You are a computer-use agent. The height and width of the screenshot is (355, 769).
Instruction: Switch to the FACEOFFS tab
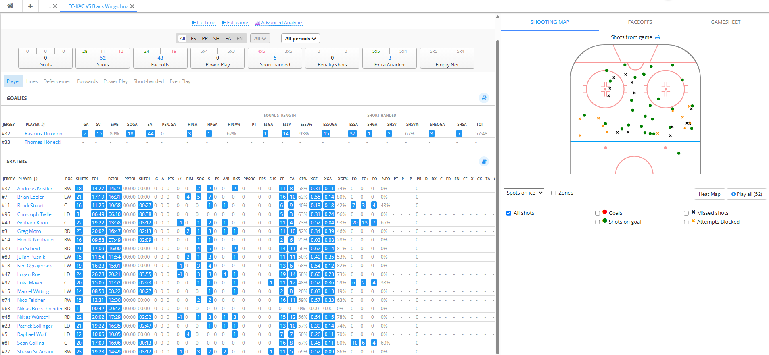coord(640,22)
